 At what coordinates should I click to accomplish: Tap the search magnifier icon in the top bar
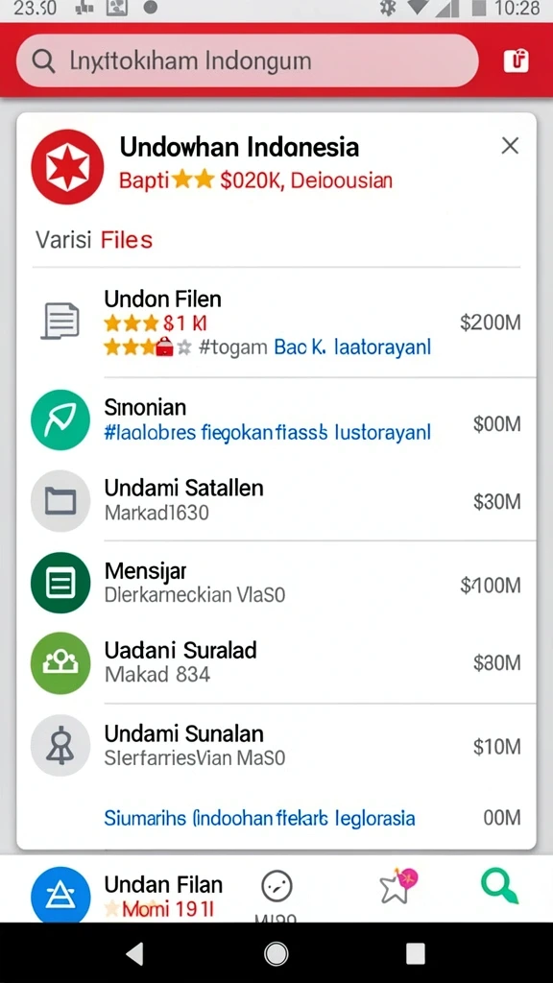[x=42, y=61]
